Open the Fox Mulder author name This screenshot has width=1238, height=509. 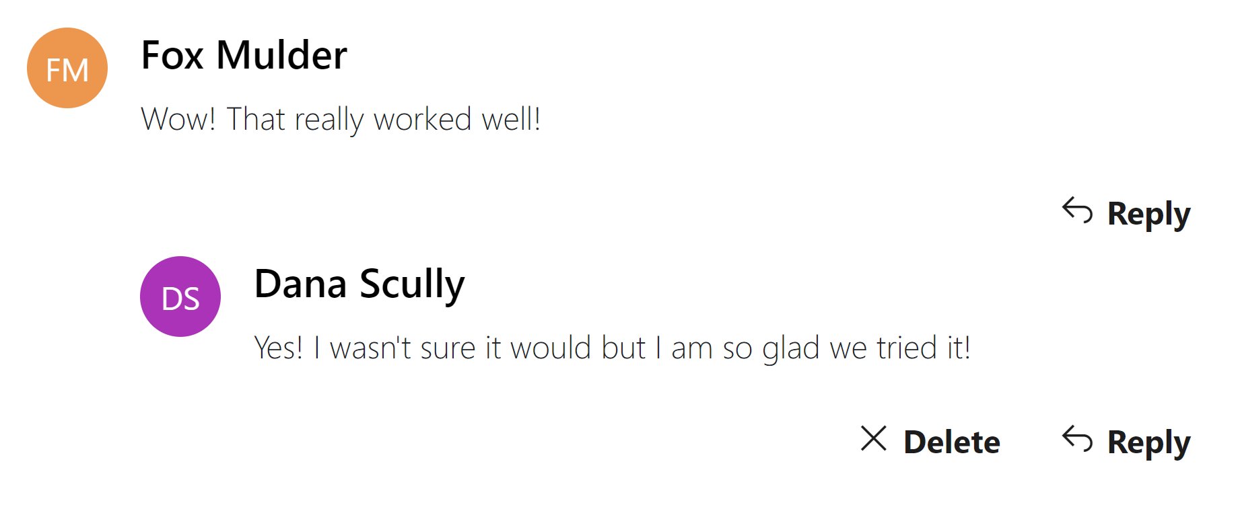coord(244,54)
